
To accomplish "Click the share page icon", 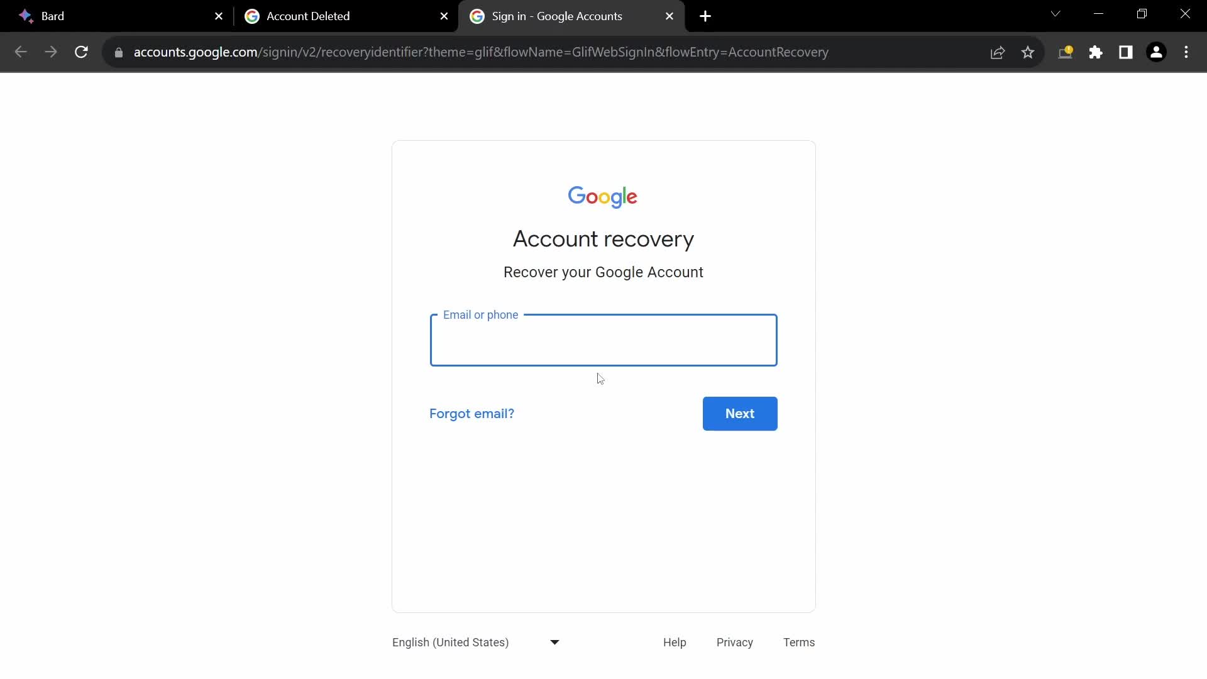I will click(x=997, y=52).
